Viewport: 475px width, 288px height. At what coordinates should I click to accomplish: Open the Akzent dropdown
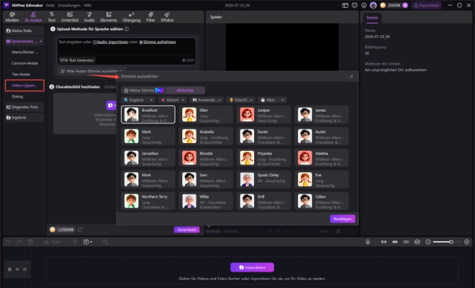(172, 100)
